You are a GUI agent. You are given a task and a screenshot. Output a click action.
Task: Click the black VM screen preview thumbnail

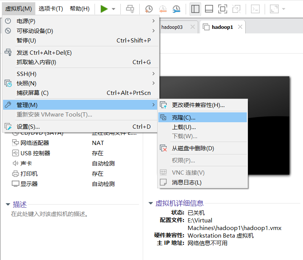(224, 126)
